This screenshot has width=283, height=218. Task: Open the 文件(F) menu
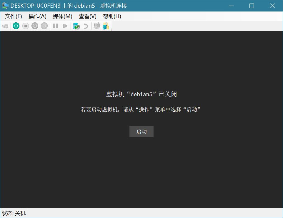click(x=14, y=16)
